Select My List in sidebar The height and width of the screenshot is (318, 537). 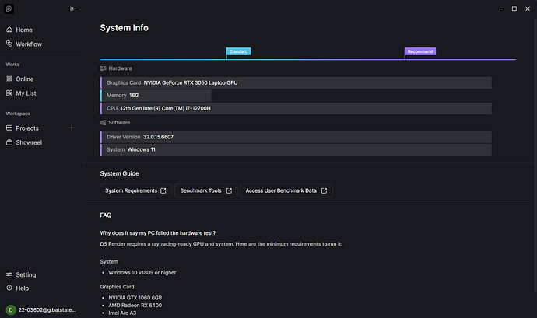pyautogui.click(x=26, y=93)
